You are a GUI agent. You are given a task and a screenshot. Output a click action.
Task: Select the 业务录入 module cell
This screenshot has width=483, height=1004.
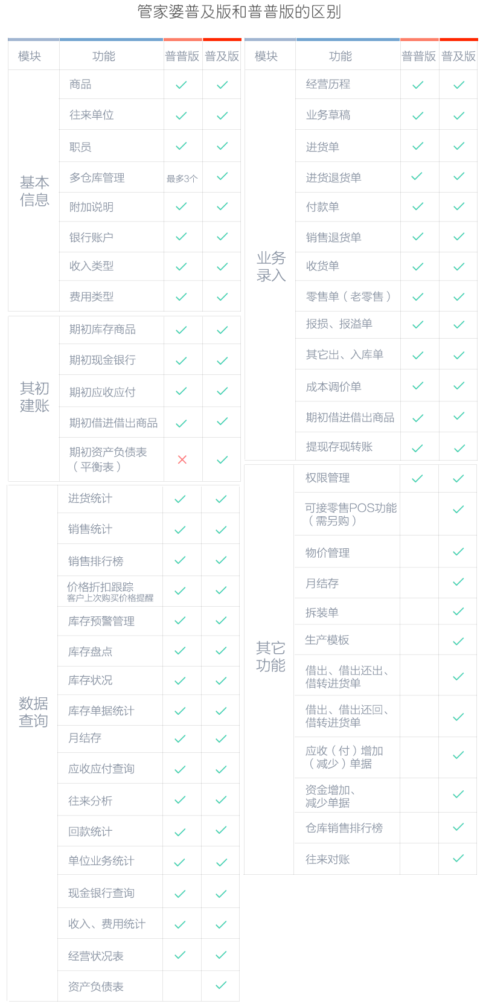coord(270,266)
